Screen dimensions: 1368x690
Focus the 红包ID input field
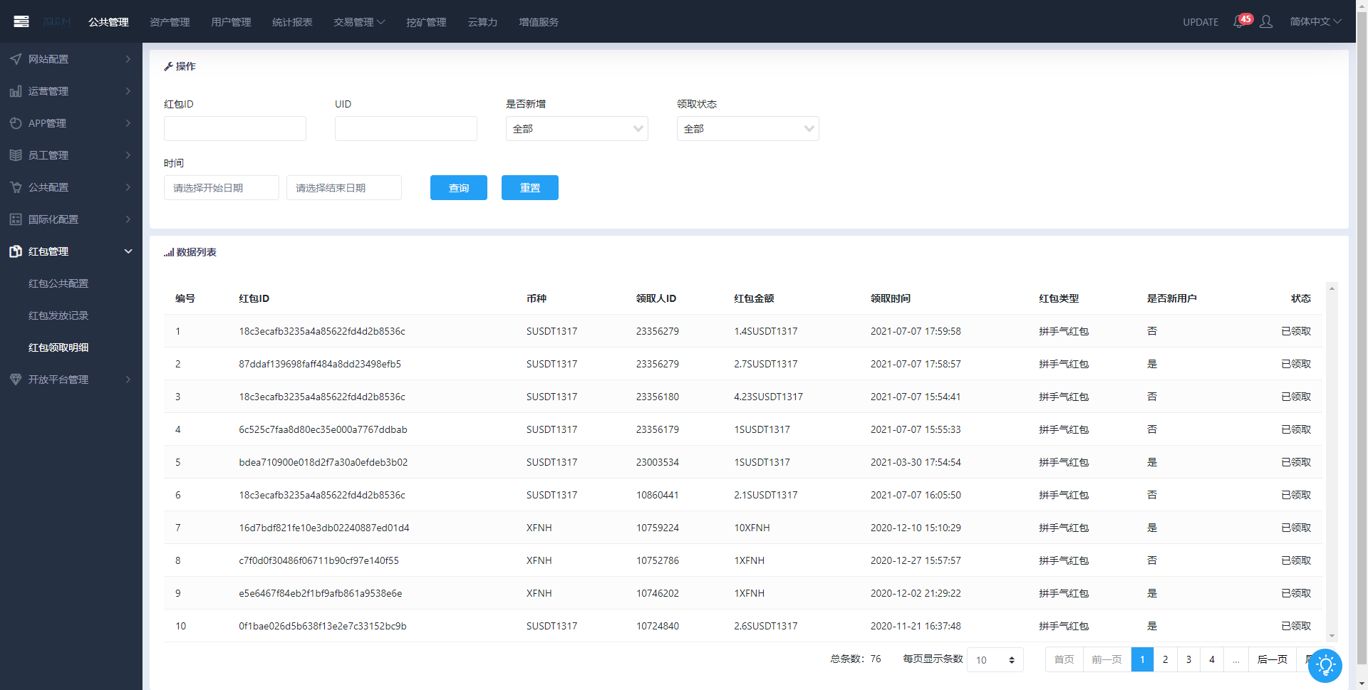pos(235,129)
